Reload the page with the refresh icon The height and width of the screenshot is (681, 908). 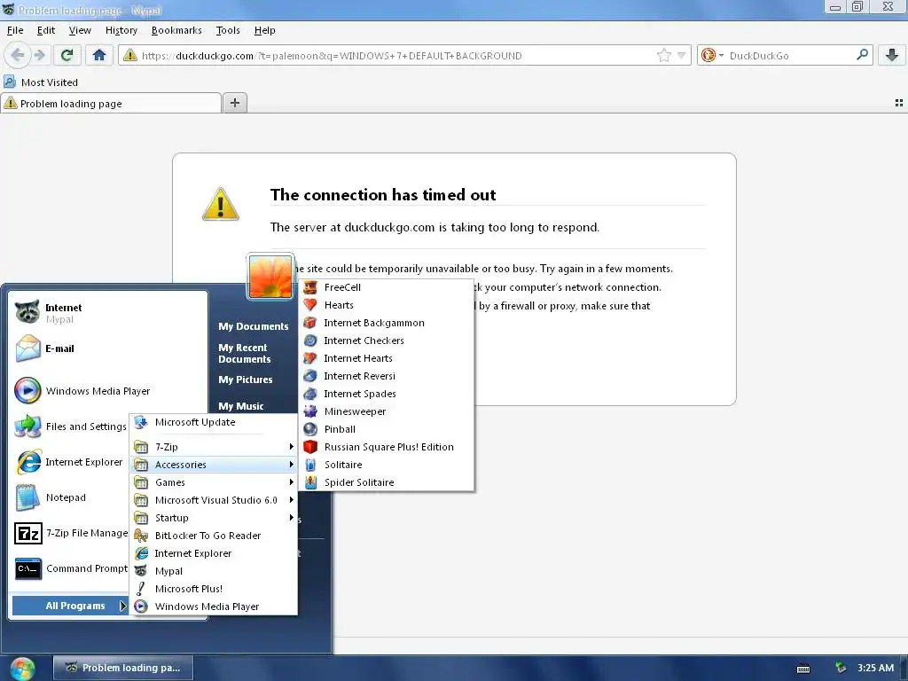pos(67,55)
